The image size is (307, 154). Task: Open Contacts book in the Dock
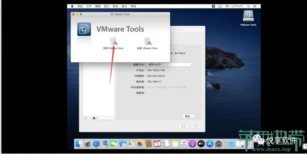[x=149, y=144]
